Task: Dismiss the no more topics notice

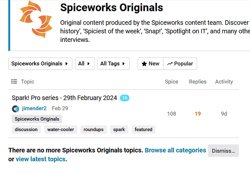Action: [x=223, y=151]
